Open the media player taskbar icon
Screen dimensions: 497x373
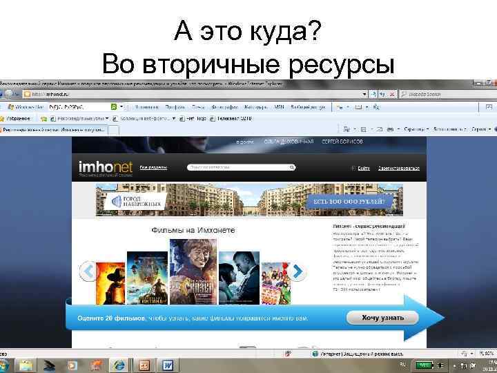pyautogui.click(x=72, y=365)
